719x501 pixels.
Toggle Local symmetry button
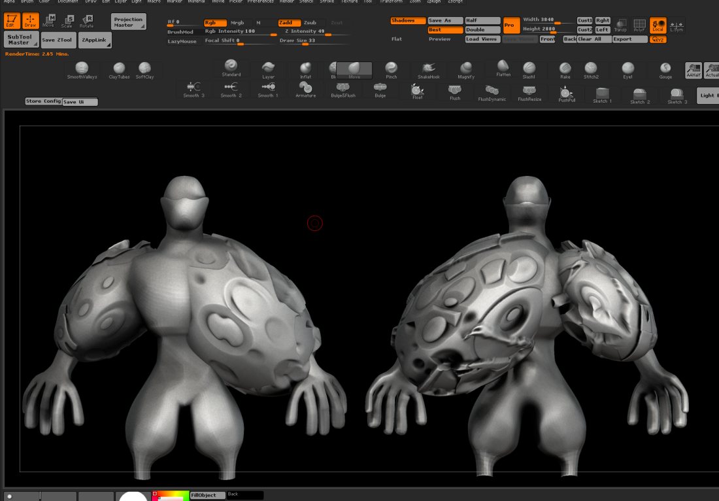[658, 25]
